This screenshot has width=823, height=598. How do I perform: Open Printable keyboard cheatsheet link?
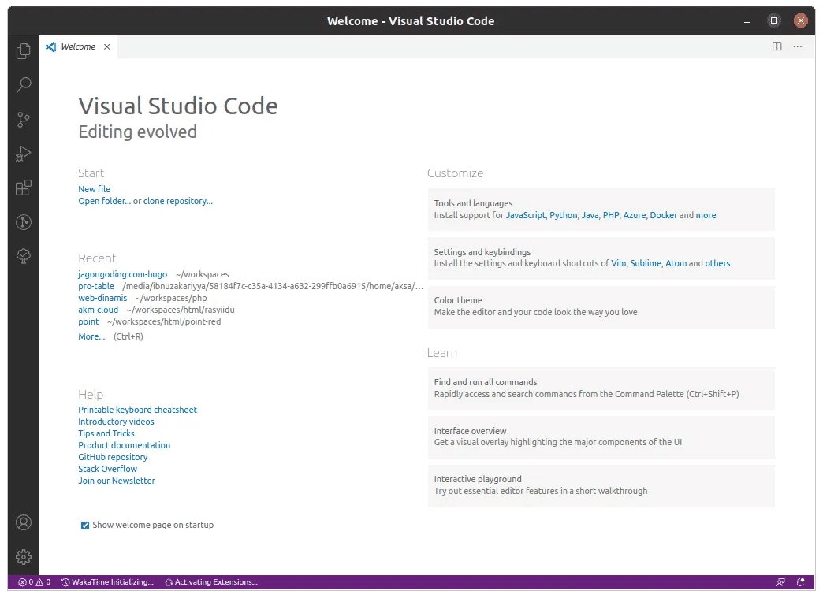[x=137, y=410]
